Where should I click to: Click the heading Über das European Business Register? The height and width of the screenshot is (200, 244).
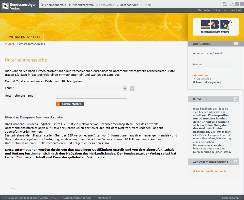coord(34,117)
